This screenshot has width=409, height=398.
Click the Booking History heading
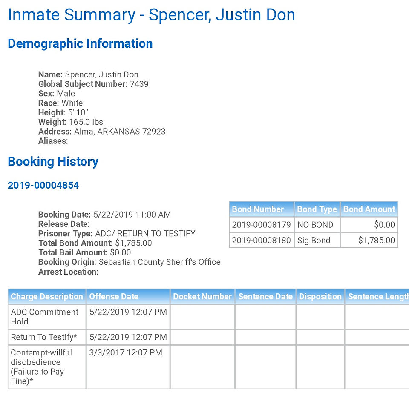[x=53, y=162]
